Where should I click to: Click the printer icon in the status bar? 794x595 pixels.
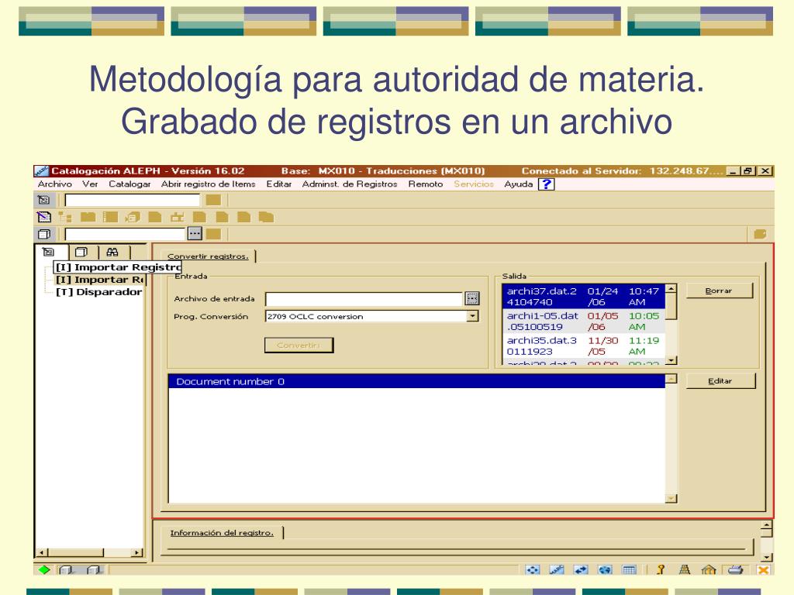click(x=735, y=569)
